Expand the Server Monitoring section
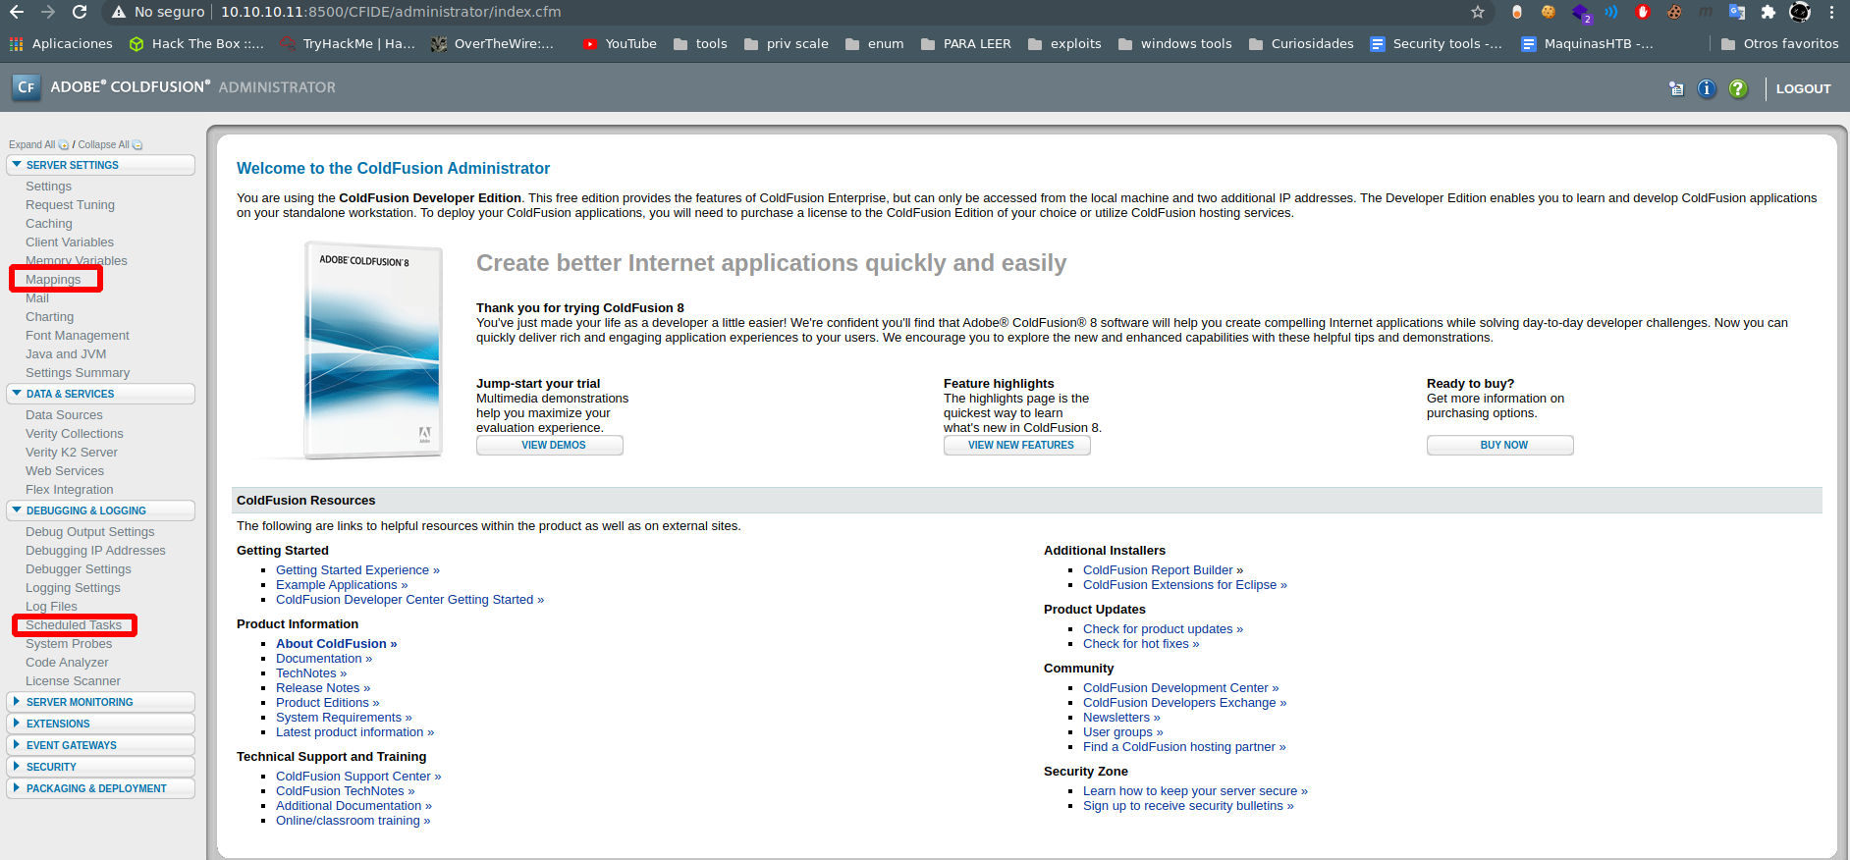Screen dimensions: 1850x860 click(100, 702)
